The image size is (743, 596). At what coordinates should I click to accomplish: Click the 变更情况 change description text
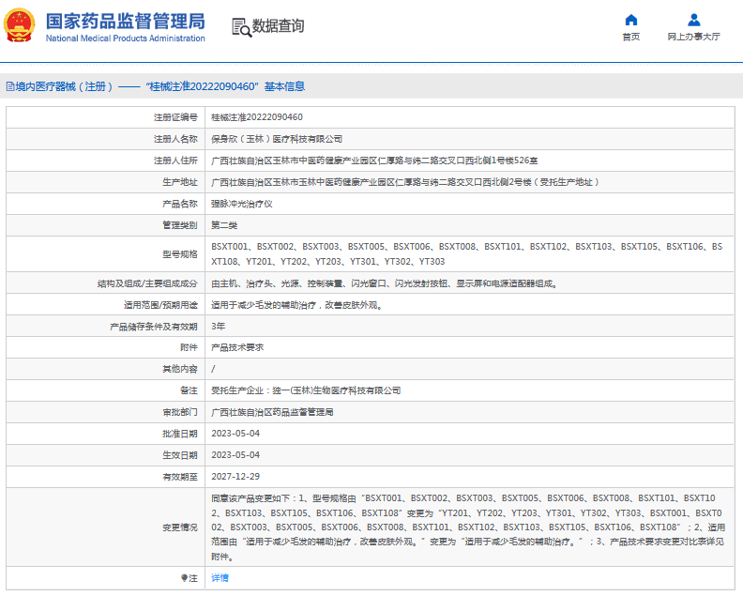468,527
